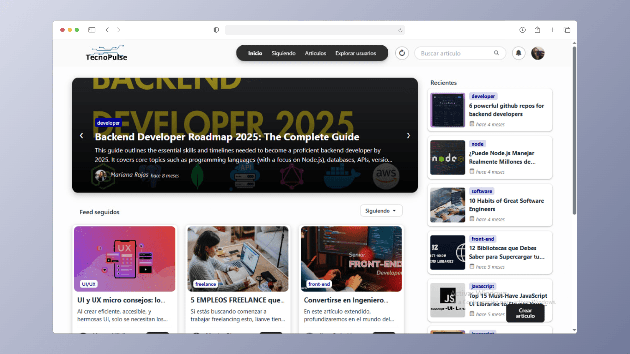Click the search magnifier icon
The height and width of the screenshot is (354, 630).
[496, 53]
